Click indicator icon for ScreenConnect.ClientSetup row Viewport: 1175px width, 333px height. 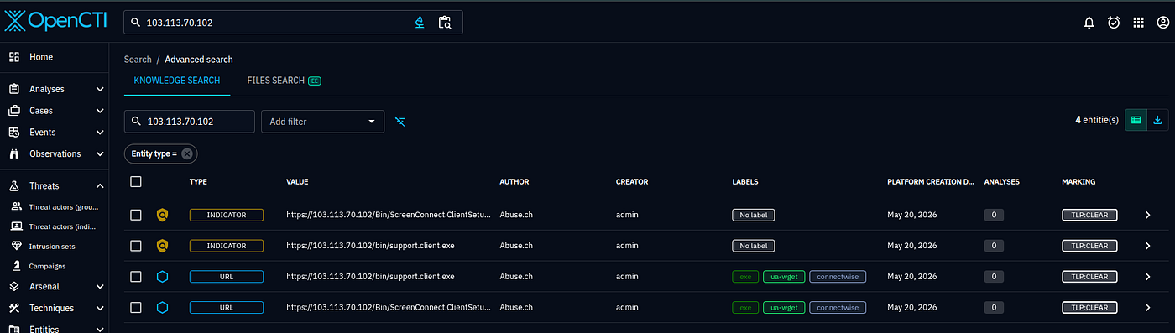click(163, 215)
